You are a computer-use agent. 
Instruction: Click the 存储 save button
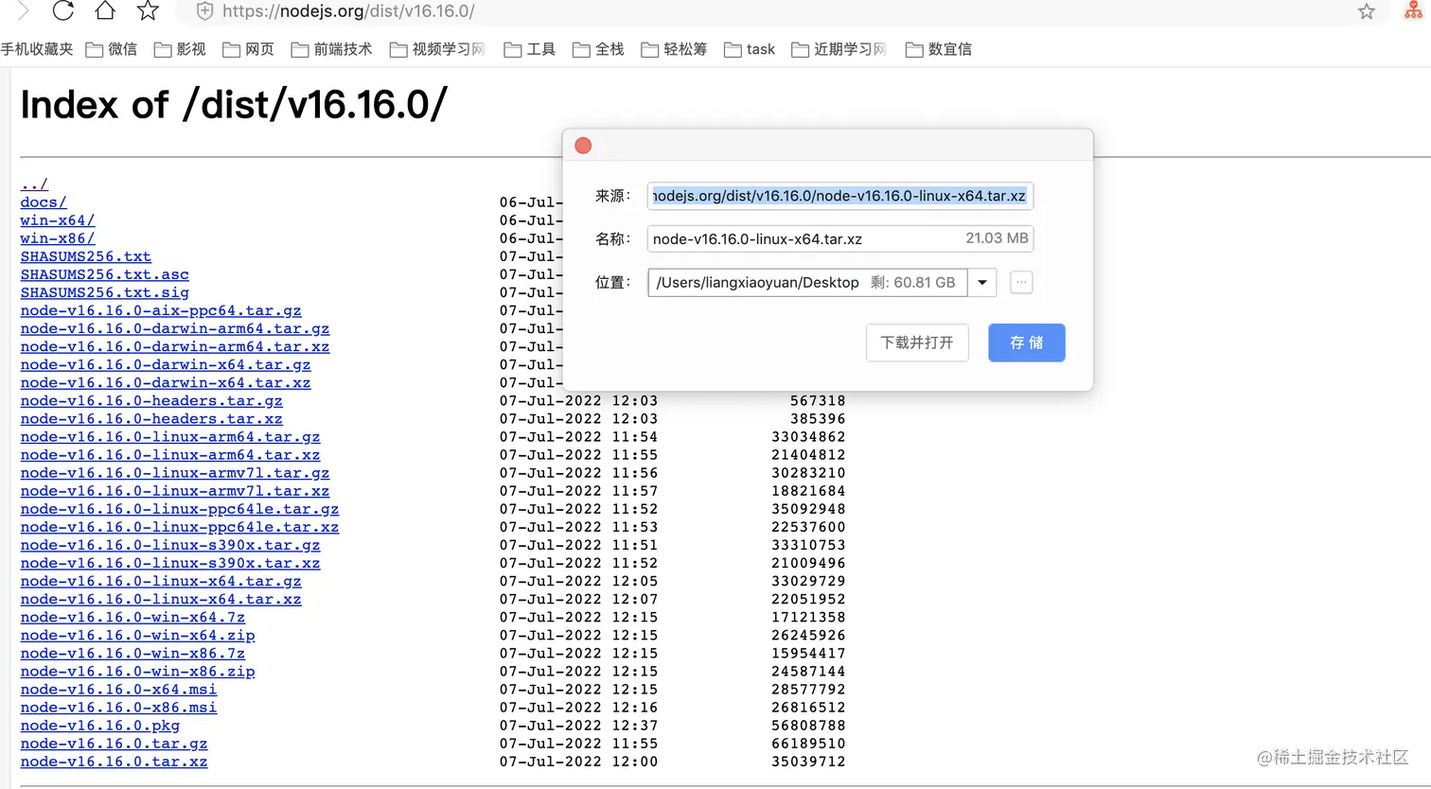(x=1026, y=342)
